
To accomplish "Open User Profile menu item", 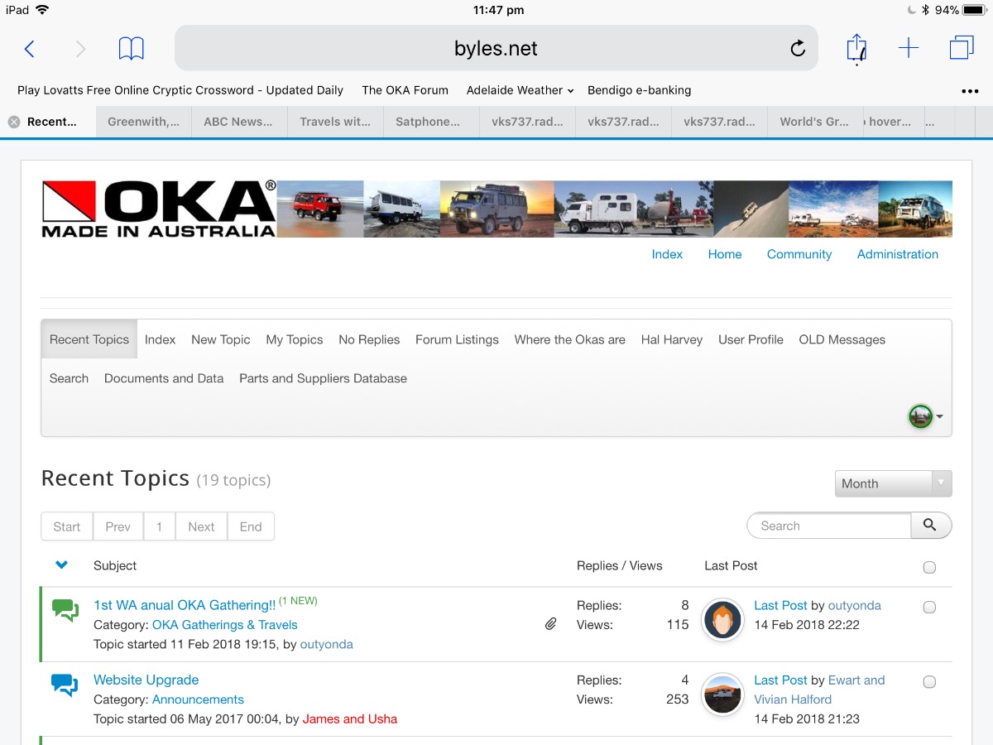I will (x=751, y=339).
